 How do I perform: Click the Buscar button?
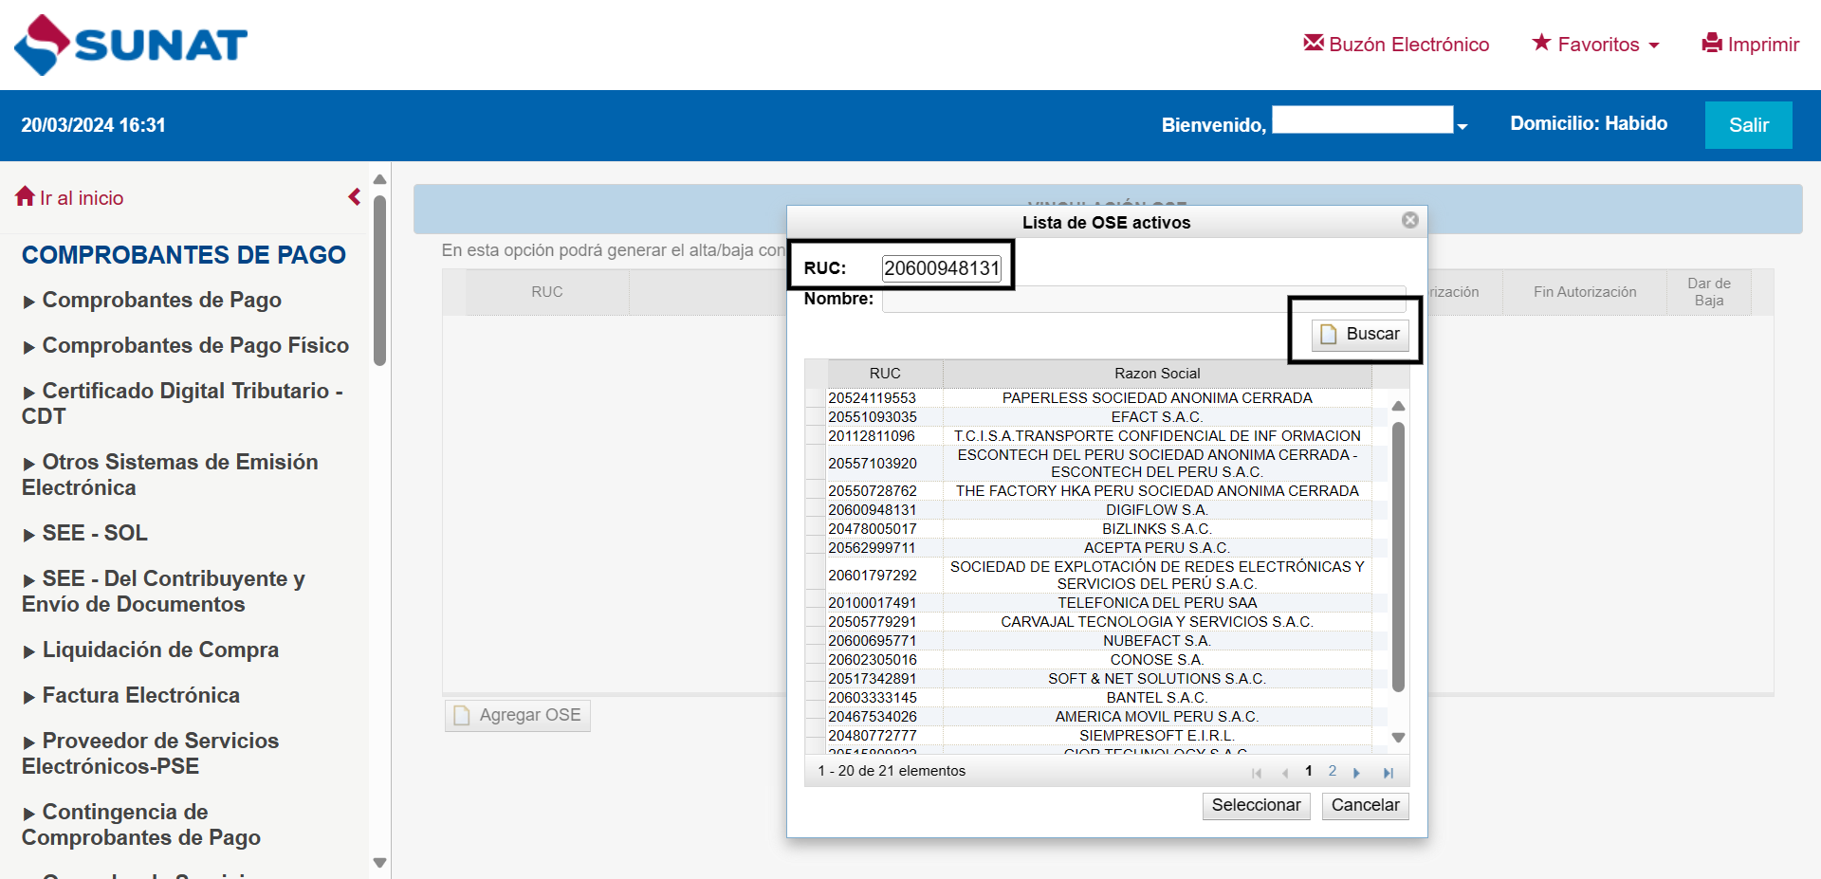(x=1360, y=334)
